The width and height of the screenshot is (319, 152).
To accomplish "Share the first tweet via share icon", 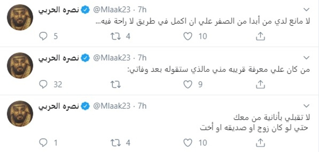I will pyautogui.click(x=261, y=36).
